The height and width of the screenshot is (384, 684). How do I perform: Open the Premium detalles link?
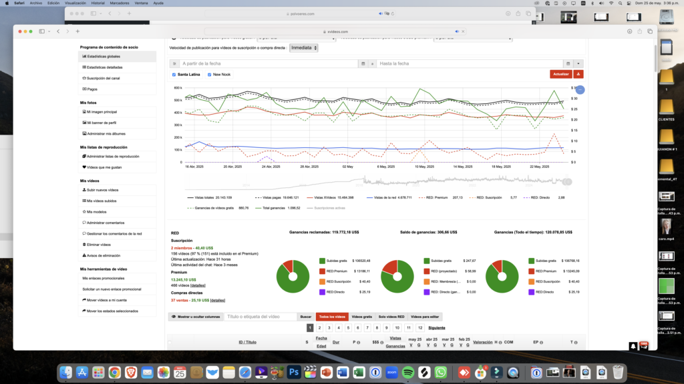198,285
